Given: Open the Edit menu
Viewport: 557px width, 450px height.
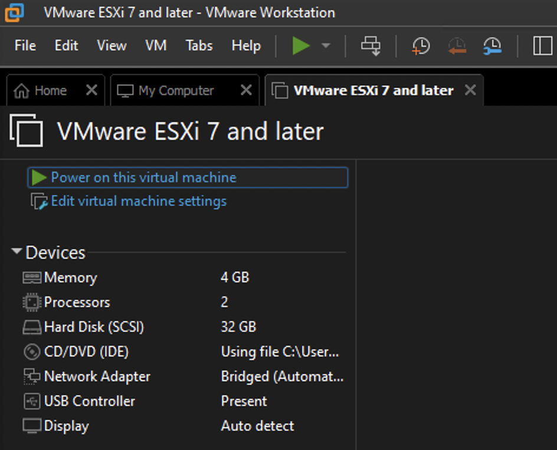Looking at the screenshot, I should (67, 46).
